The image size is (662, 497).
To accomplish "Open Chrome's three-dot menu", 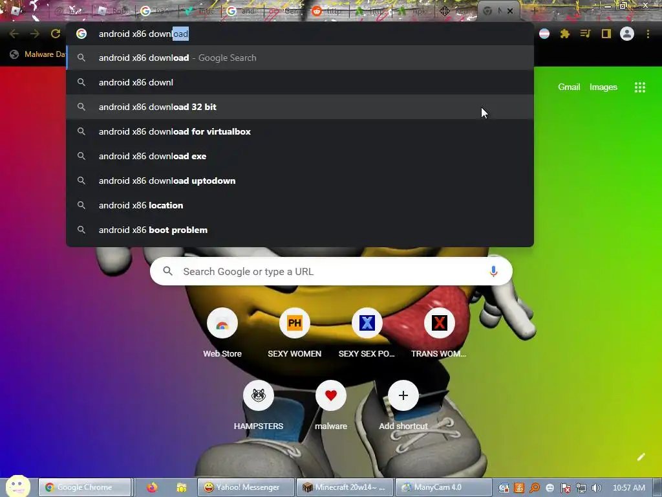I will pos(648,34).
